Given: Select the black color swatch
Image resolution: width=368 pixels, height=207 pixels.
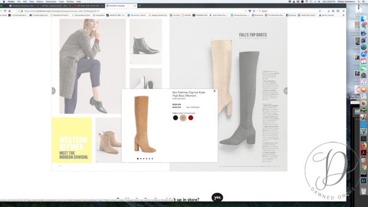Looking at the screenshot, I should pyautogui.click(x=175, y=118).
